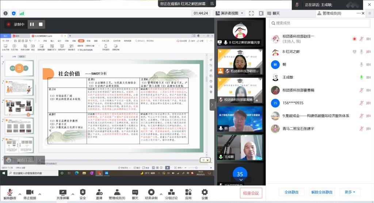
Task: Select 王成敏 video thumbnail
Action: pos(240,147)
